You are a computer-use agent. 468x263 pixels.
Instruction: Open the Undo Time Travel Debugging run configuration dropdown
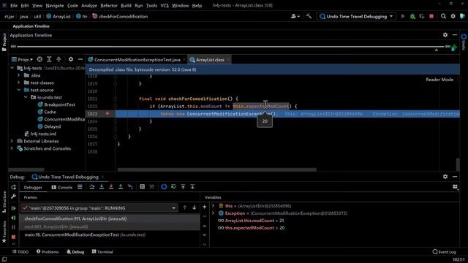[x=356, y=16]
